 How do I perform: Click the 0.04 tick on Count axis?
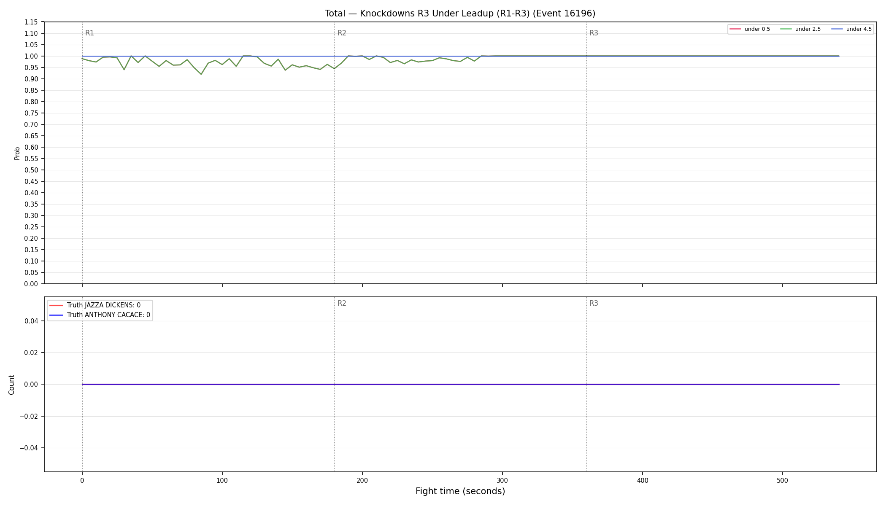click(x=31, y=321)
